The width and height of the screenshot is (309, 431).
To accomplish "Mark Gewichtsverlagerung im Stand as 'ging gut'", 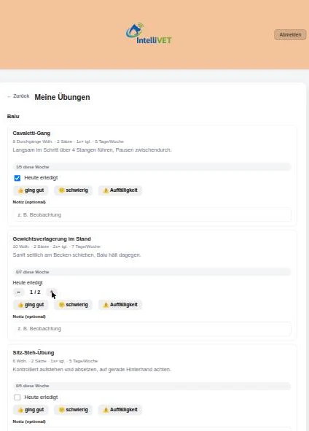I will 31,305.
